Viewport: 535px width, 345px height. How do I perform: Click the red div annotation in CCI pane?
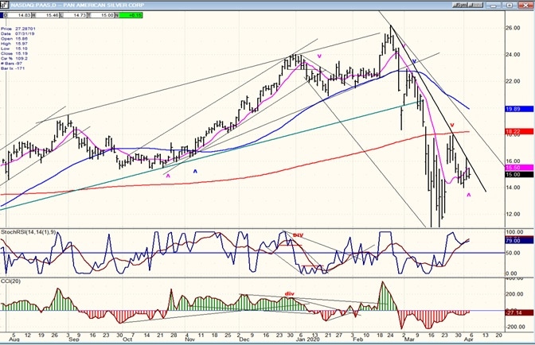[x=289, y=293]
